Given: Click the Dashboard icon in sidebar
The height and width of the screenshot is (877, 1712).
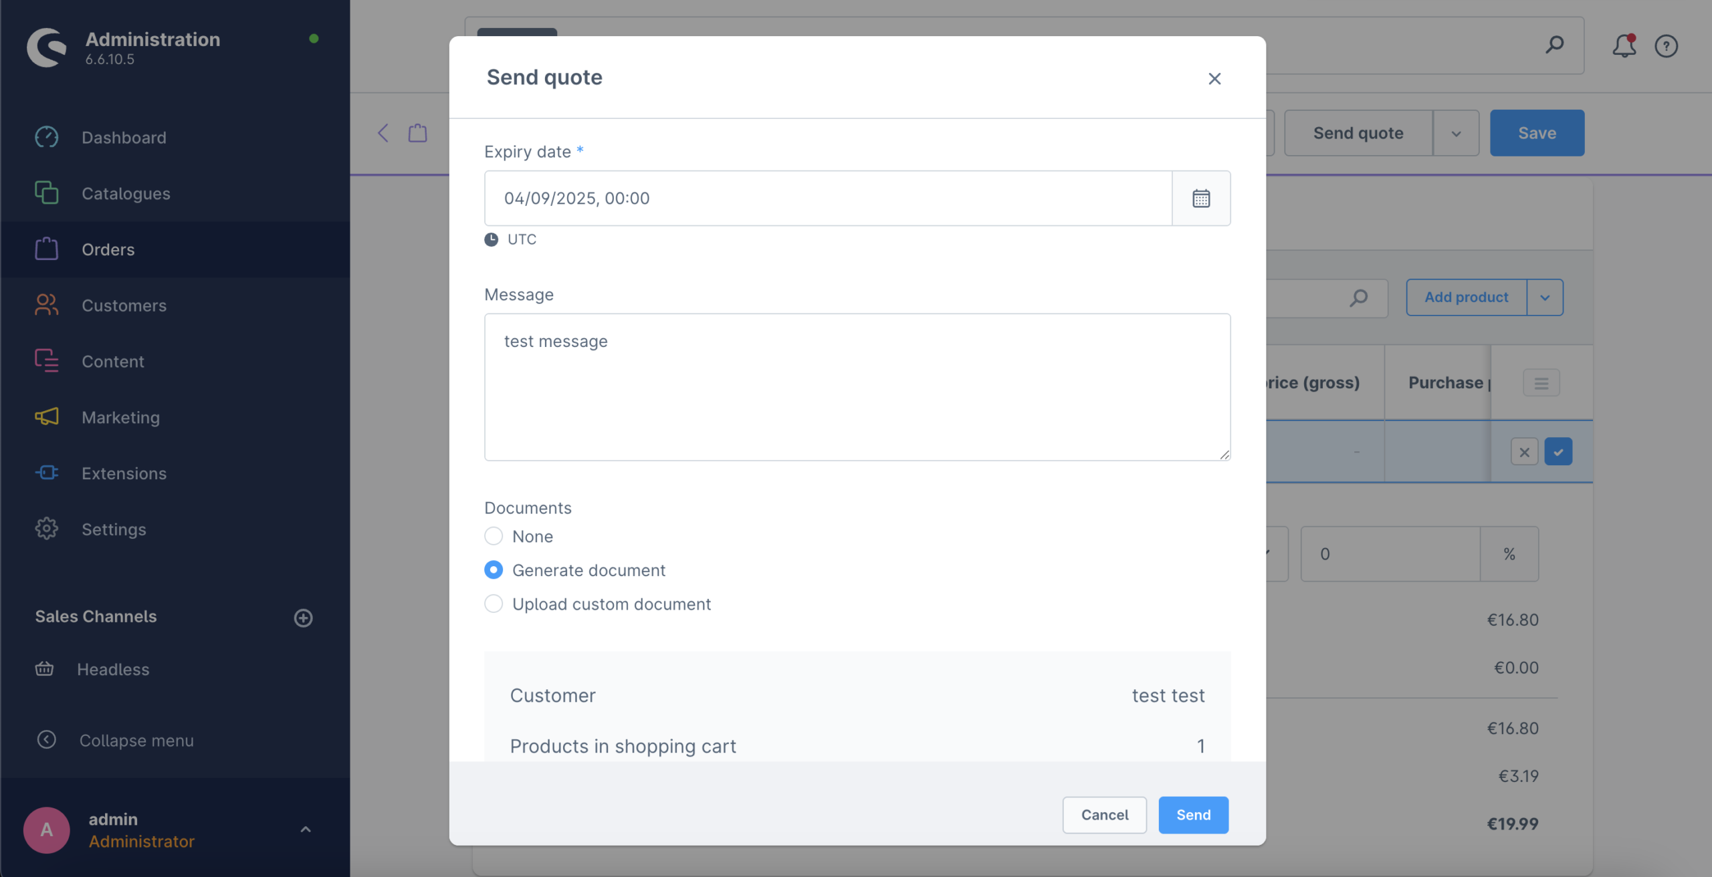Looking at the screenshot, I should tap(47, 138).
